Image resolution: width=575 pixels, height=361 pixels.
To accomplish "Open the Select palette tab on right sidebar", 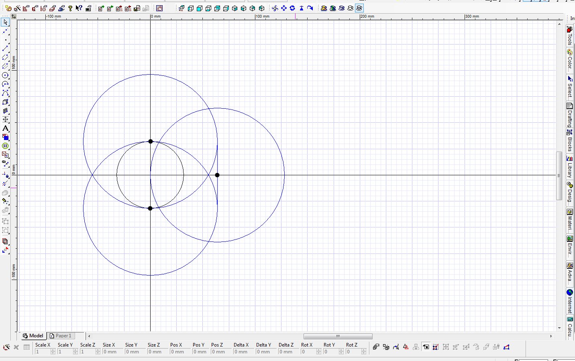I will tap(570, 87).
